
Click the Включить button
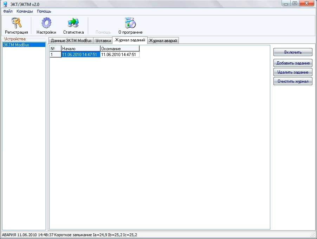tap(293, 52)
